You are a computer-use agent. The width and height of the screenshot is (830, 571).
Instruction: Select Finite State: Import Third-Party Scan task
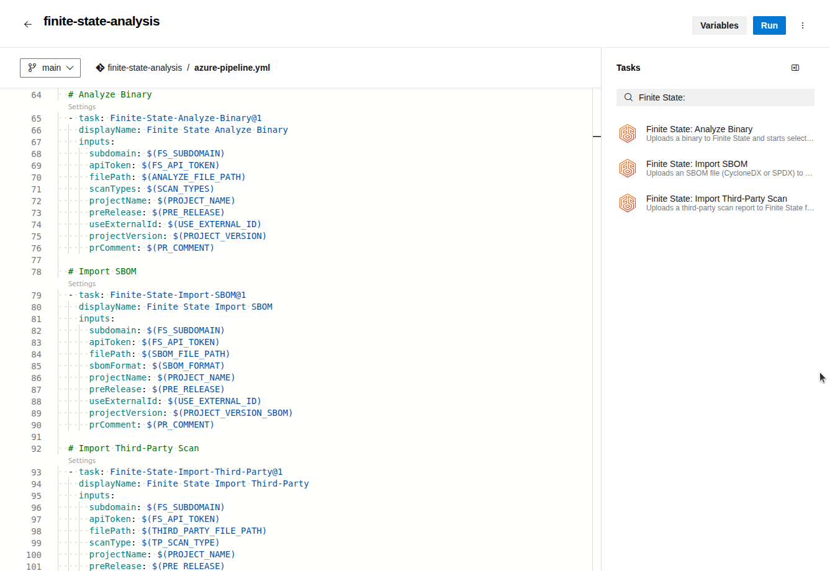716,203
